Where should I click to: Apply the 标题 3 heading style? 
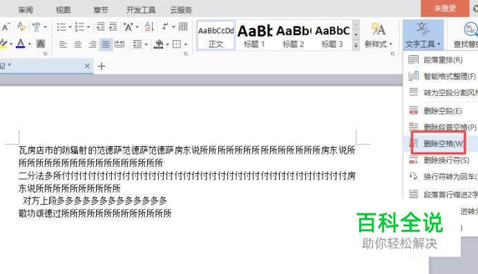tap(332, 36)
